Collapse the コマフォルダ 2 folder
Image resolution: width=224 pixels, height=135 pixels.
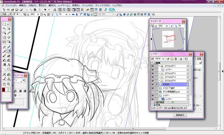159,66
